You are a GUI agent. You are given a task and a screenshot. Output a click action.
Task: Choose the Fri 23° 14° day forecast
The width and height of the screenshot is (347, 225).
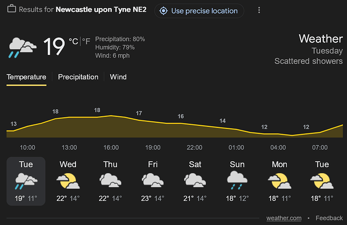click(x=153, y=181)
